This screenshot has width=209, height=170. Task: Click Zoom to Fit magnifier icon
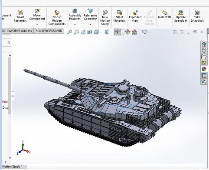point(70,32)
